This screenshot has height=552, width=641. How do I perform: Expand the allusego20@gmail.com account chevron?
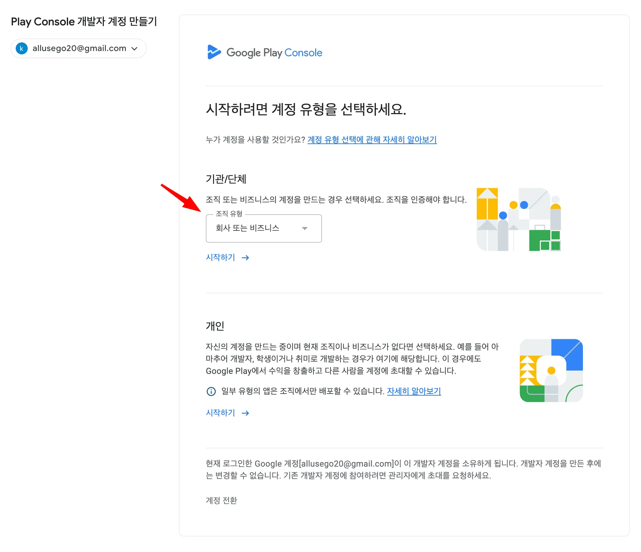135,49
